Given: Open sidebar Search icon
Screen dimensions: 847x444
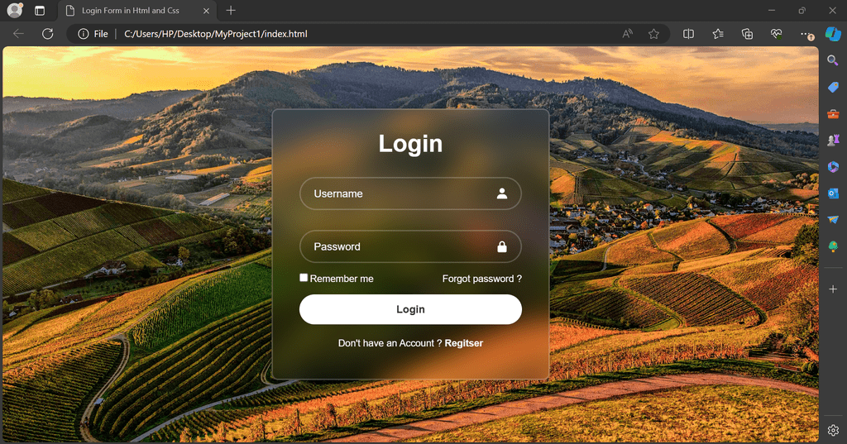Looking at the screenshot, I should tap(833, 60).
